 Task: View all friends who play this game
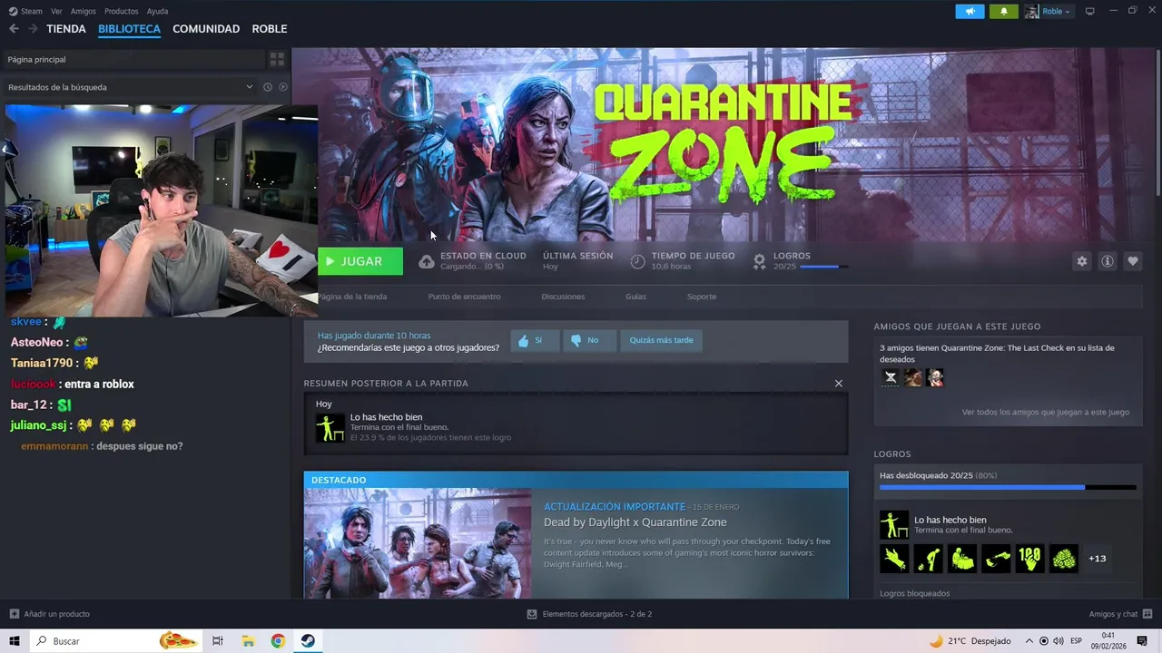coord(1046,412)
